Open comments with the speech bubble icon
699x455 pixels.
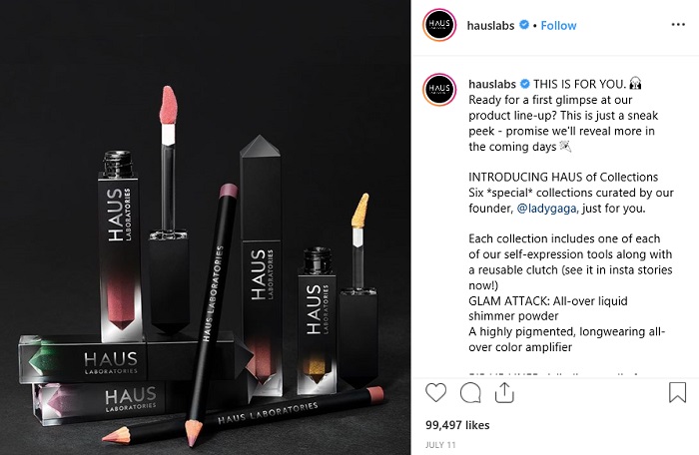click(x=470, y=393)
